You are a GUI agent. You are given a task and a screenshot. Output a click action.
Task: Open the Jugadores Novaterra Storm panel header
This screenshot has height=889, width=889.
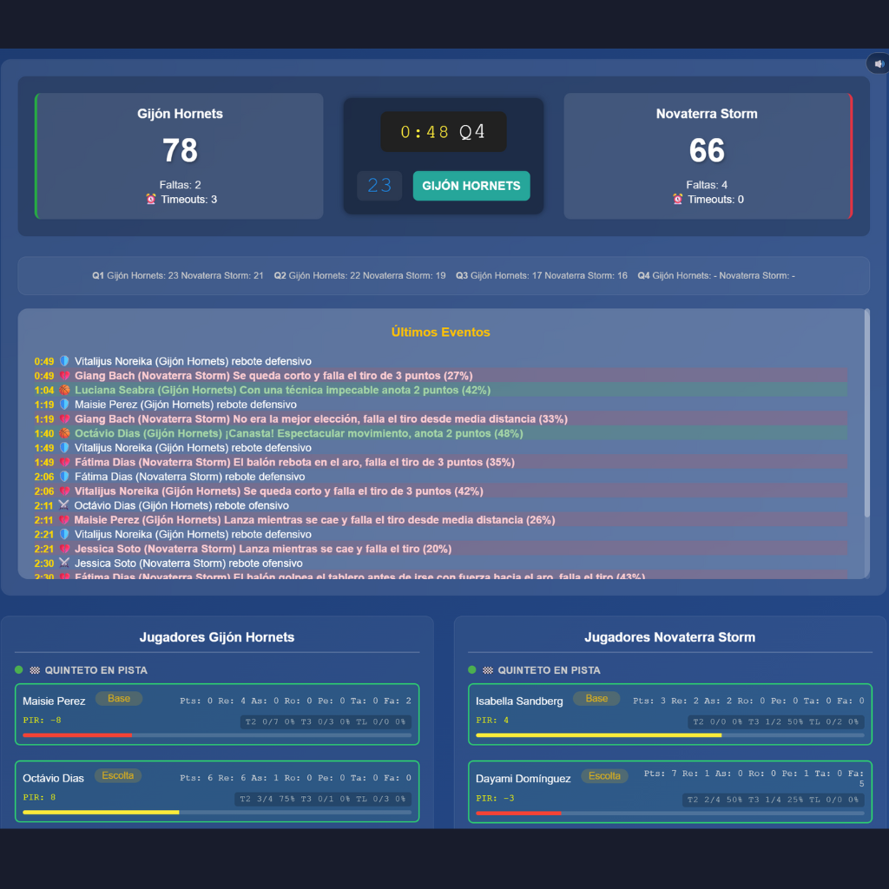669,637
